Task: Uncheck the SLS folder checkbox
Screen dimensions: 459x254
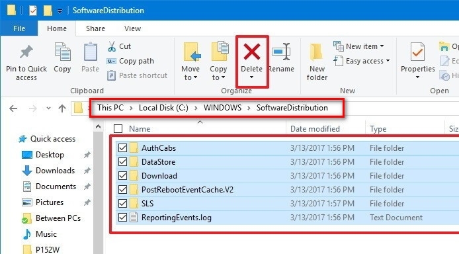Action: [122, 203]
